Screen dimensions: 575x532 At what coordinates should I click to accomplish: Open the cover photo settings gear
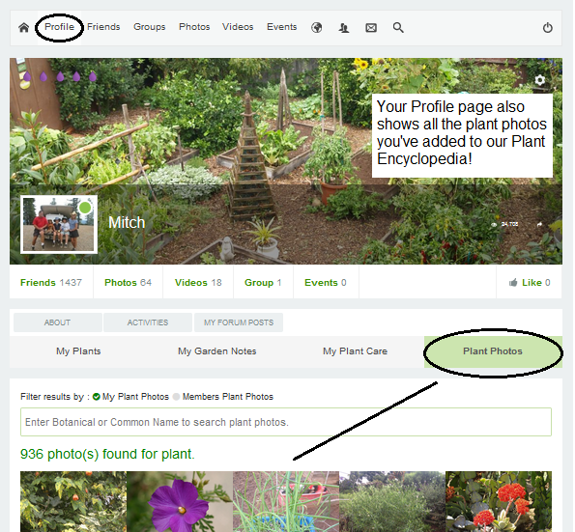pyautogui.click(x=540, y=80)
